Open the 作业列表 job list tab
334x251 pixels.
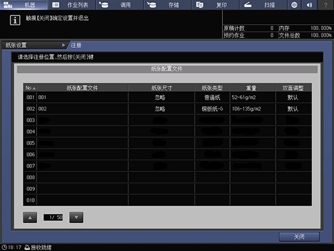click(x=71, y=5)
